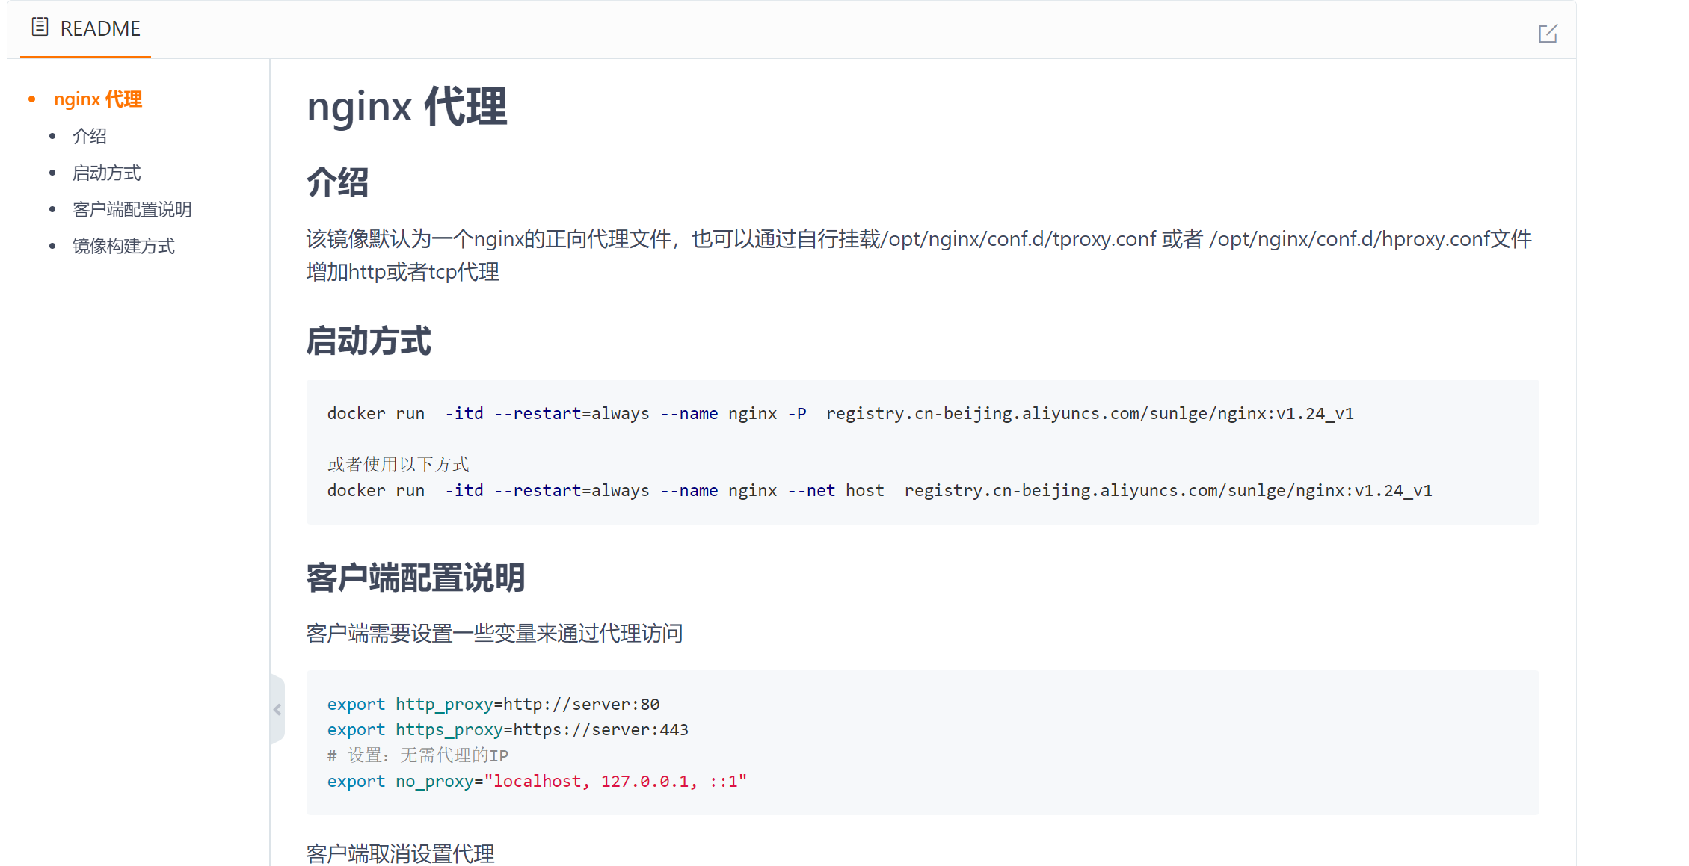Click the '启动方式' section heading
Image resolution: width=1689 pixels, height=866 pixels.
tap(369, 341)
